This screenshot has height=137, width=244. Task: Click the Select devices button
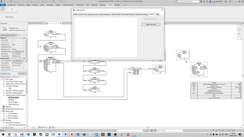click(151, 24)
